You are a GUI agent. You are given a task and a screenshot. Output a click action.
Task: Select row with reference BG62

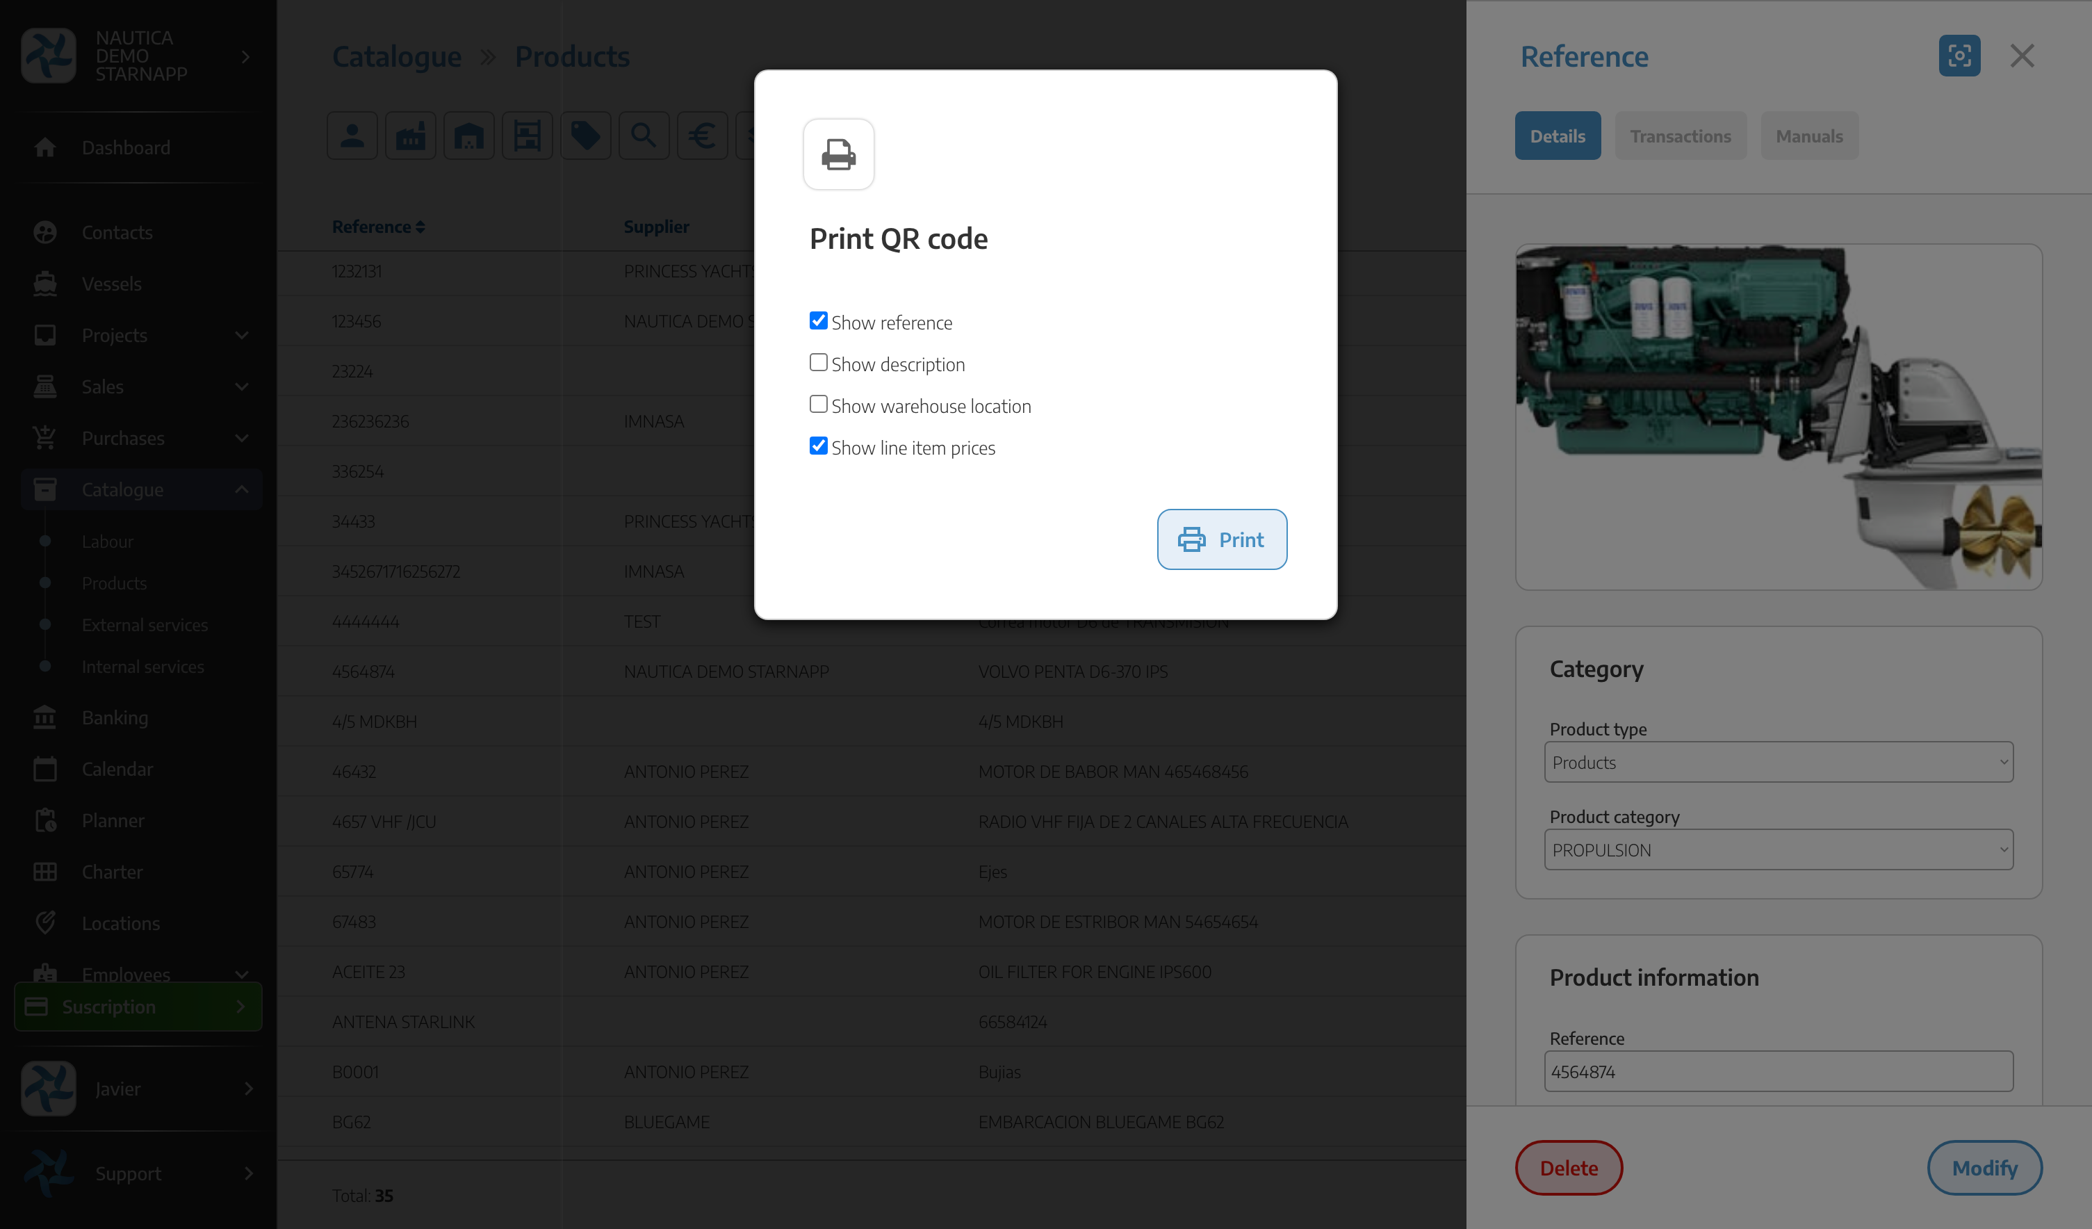click(871, 1121)
